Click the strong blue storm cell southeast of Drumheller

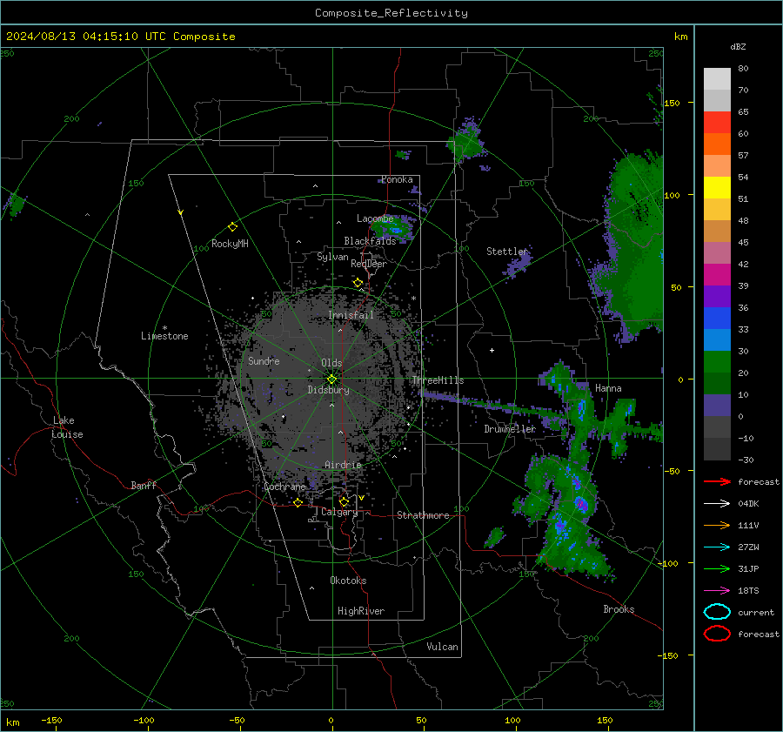point(581,504)
